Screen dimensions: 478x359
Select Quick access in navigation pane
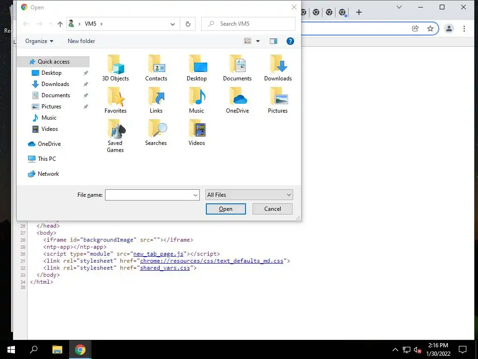point(53,62)
